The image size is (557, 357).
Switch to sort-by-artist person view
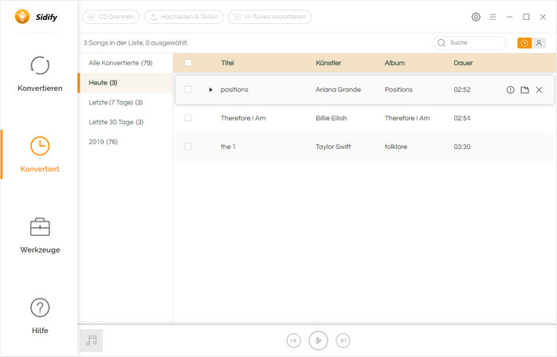click(539, 43)
